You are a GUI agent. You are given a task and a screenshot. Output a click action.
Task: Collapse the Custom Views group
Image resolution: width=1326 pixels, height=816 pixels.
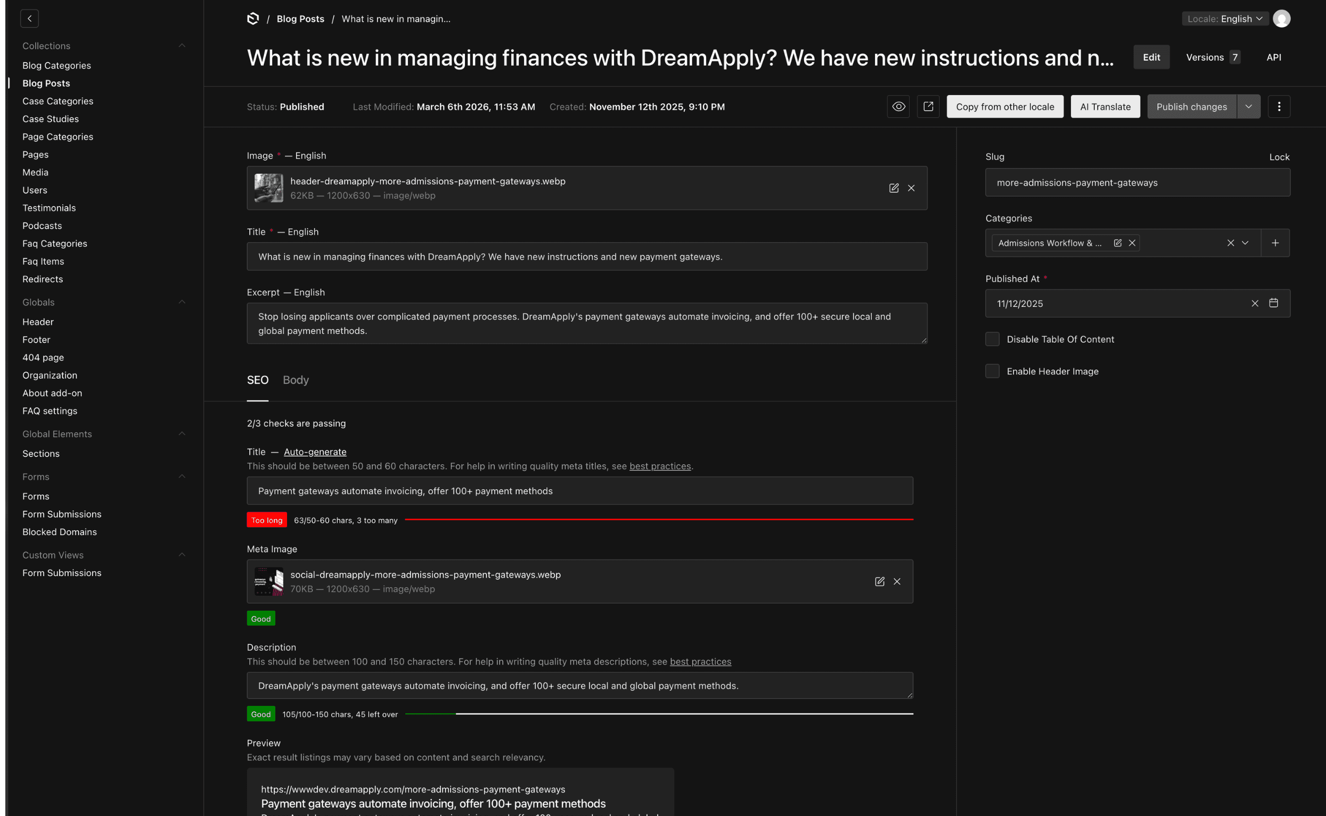(x=182, y=554)
